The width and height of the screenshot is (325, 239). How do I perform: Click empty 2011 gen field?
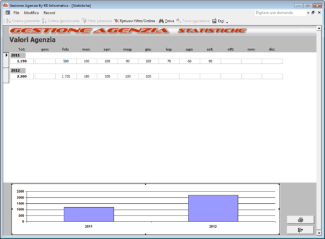[x=45, y=61]
